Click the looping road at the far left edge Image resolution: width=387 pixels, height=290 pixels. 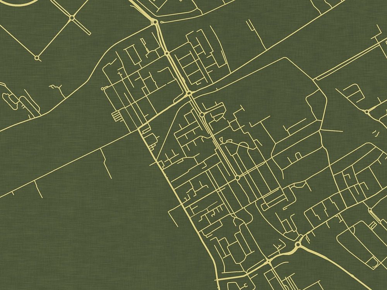pos(9,99)
